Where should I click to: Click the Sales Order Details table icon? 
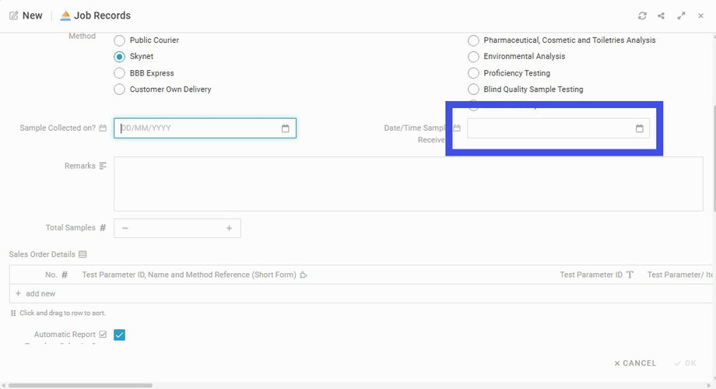(x=82, y=254)
